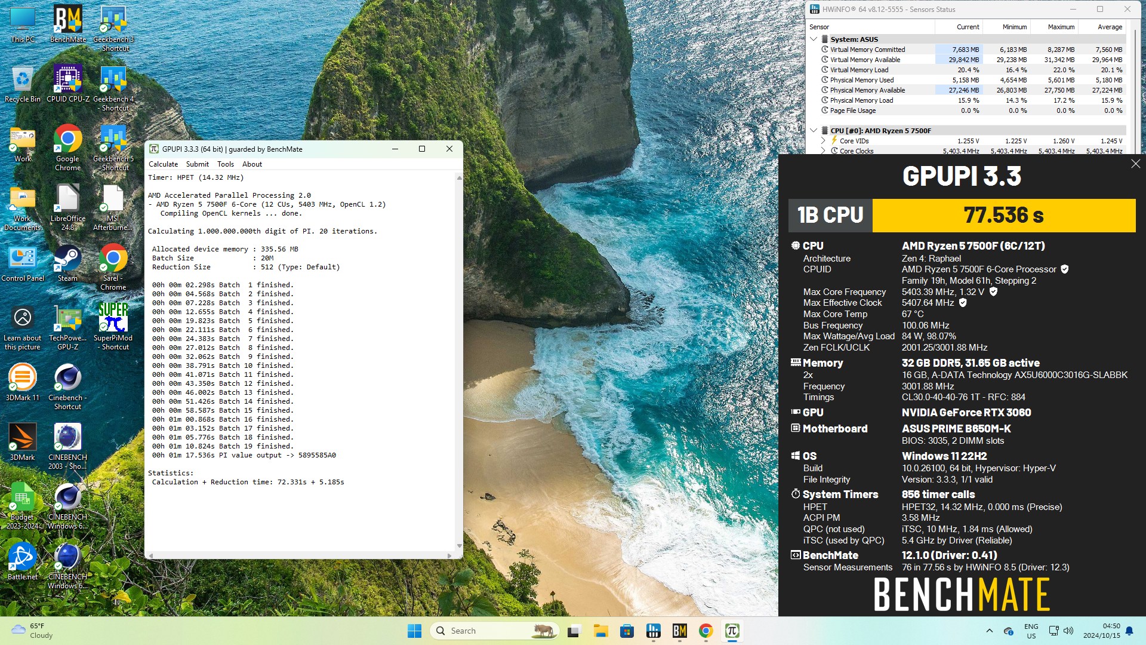Select the Budget 2023-2024 spreadsheet icon

point(23,506)
